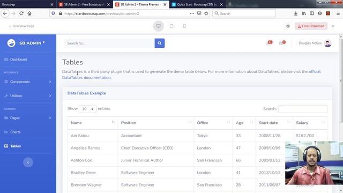
Task: Sort table by Name column
Action: click(93, 123)
